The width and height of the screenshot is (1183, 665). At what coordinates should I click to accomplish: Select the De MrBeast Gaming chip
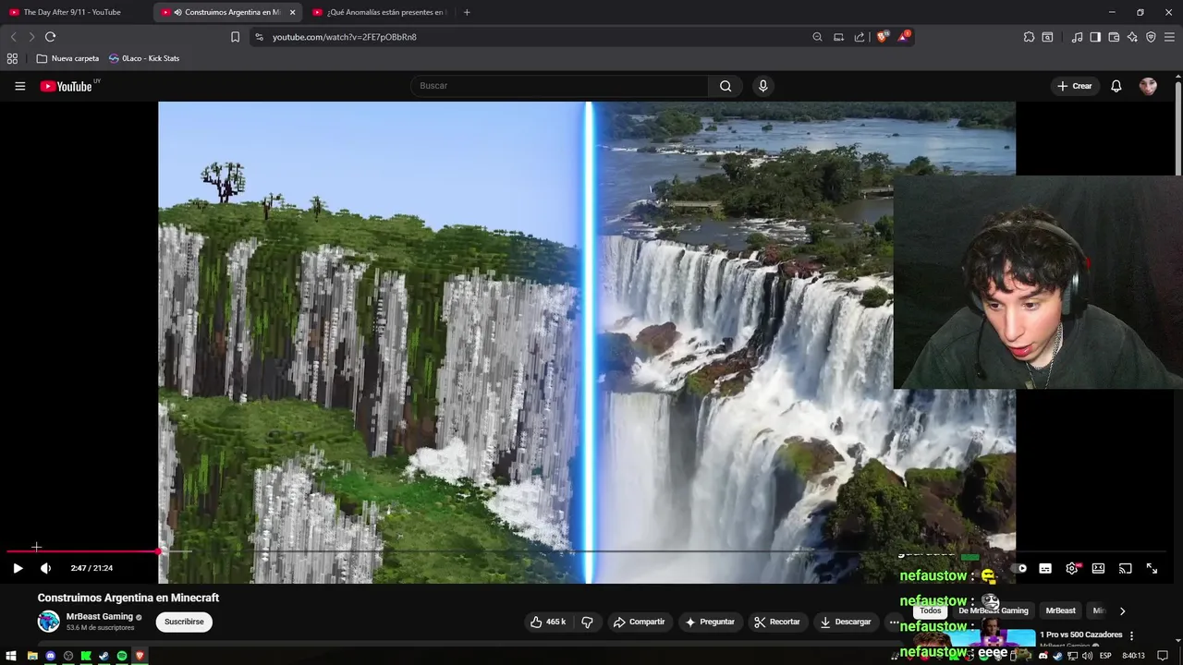tap(994, 611)
